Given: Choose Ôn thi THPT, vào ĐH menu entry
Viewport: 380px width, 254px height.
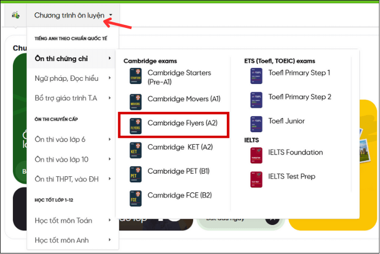Looking at the screenshot, I should coord(66,179).
